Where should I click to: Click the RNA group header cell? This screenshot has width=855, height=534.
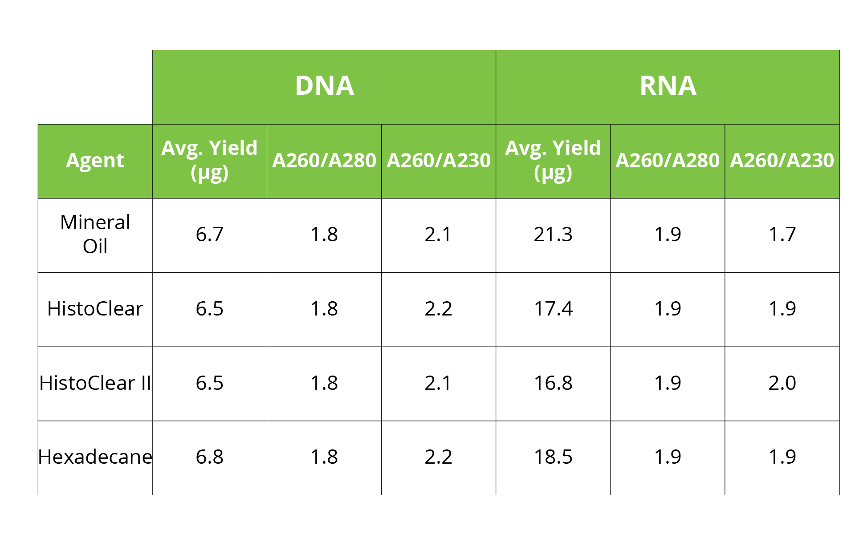[668, 86]
